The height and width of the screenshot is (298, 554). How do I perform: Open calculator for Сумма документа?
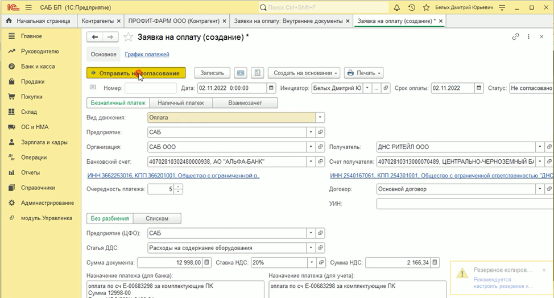tap(207, 262)
